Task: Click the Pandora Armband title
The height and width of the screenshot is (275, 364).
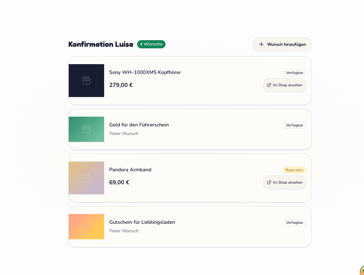Action: 130,170
